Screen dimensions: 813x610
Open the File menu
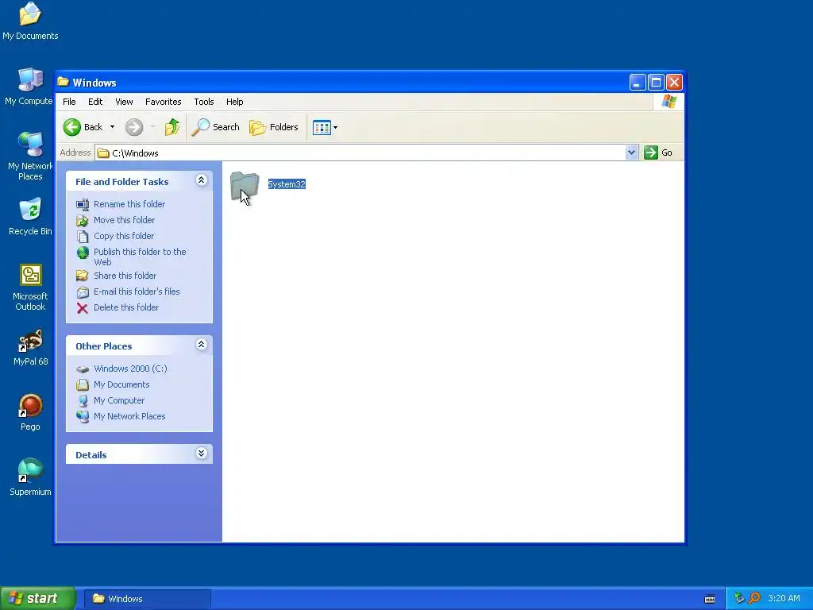point(69,102)
